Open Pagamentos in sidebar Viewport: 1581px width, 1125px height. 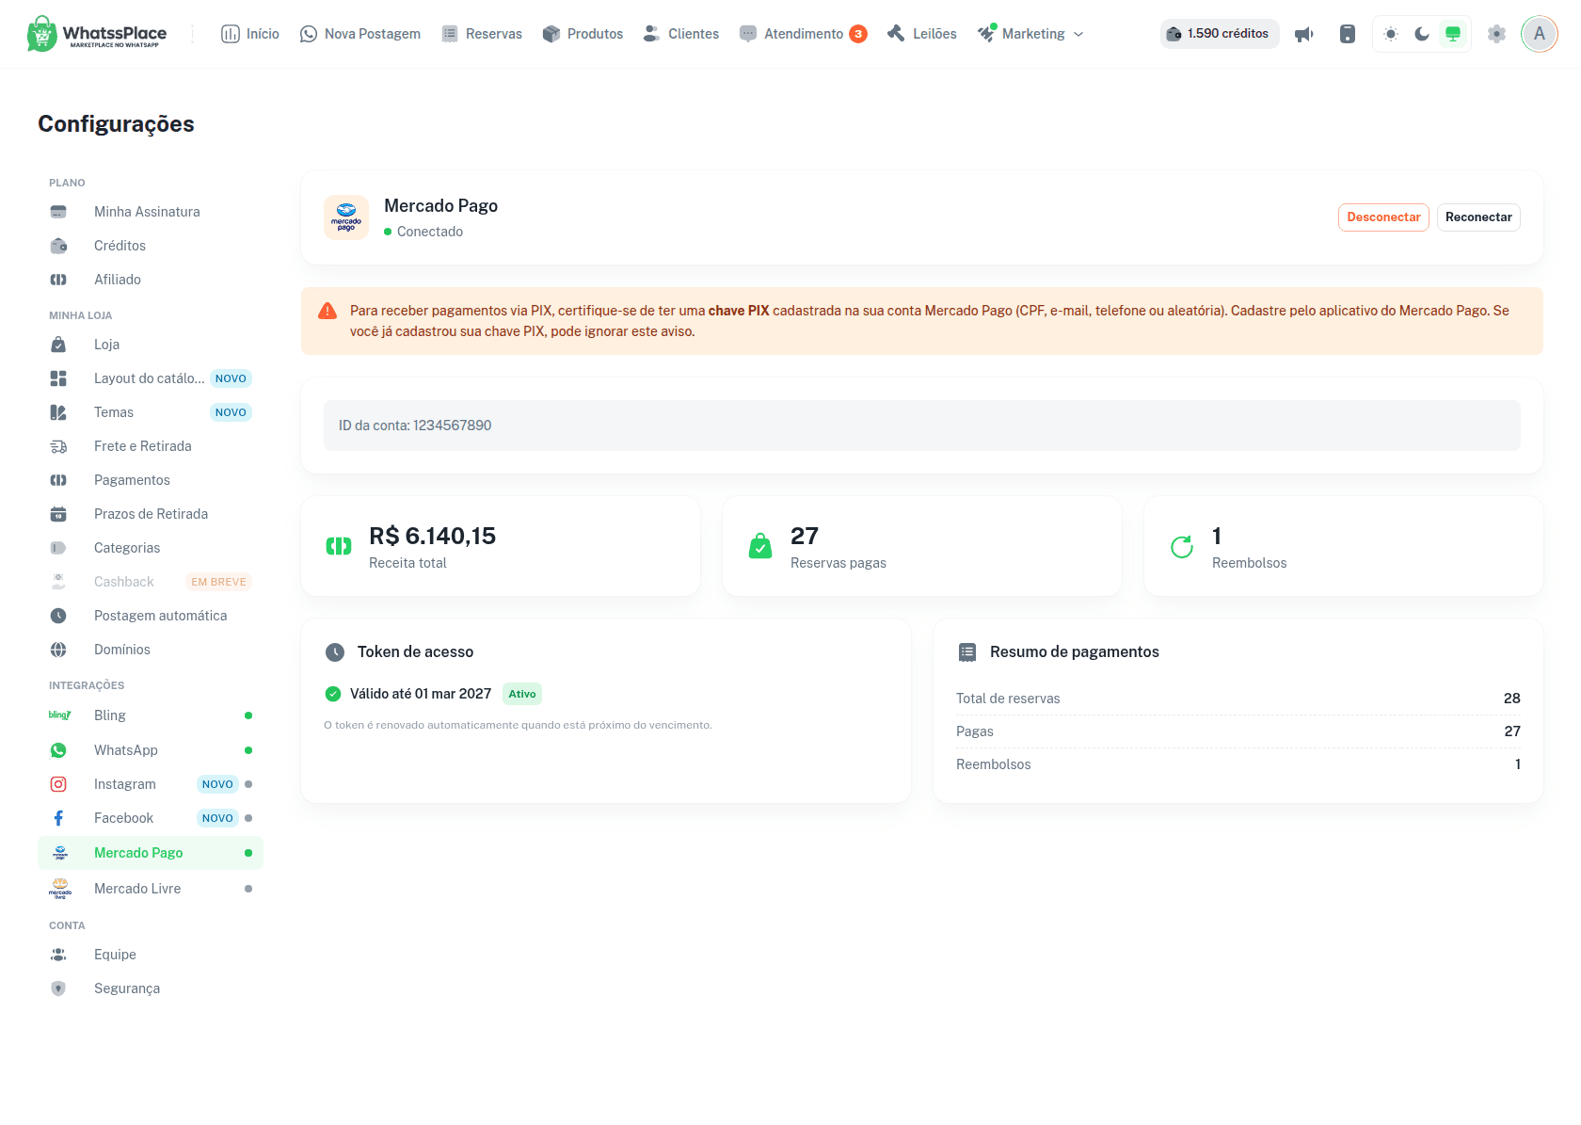click(x=151, y=480)
